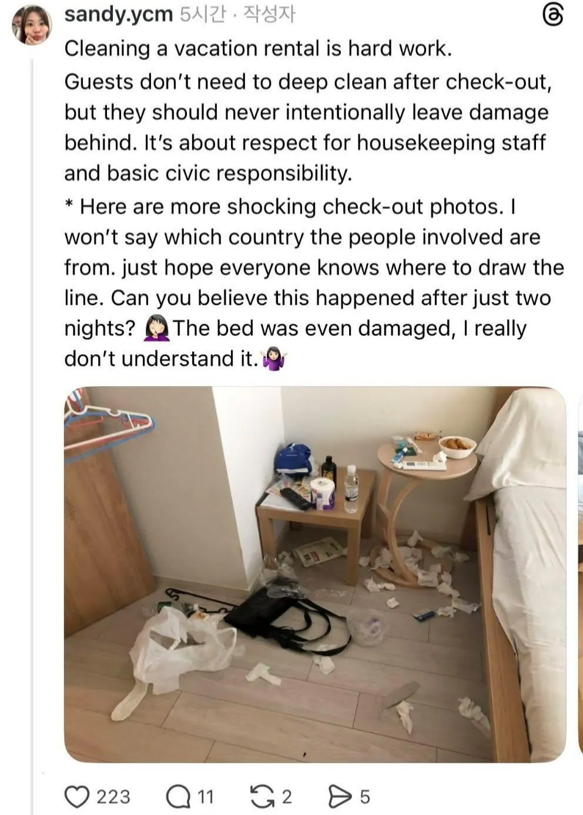The width and height of the screenshot is (583, 815).
Task: Show the next photo peeking at right edge
Action: (581, 574)
